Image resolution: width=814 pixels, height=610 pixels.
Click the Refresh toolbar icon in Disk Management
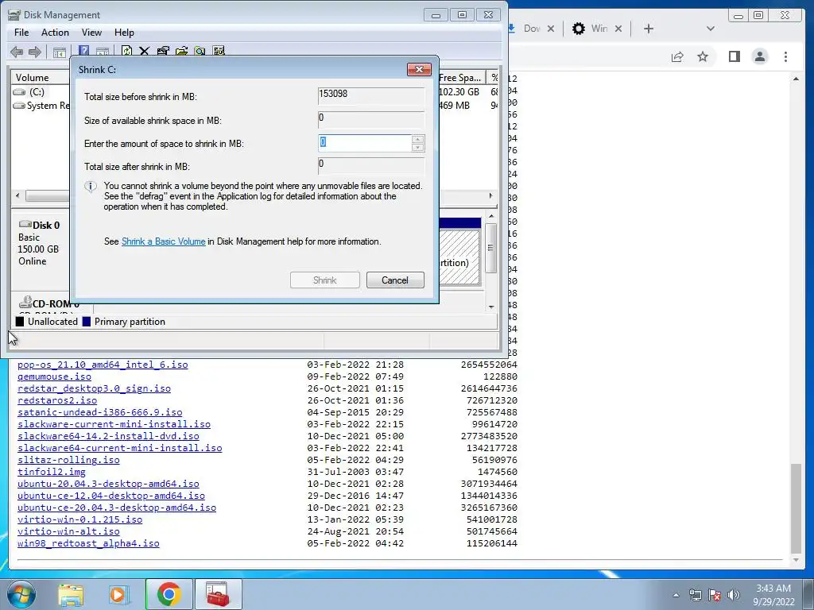[126, 51]
